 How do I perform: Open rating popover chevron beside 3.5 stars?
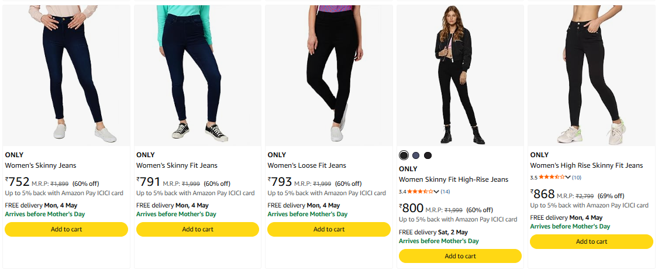tap(568, 178)
